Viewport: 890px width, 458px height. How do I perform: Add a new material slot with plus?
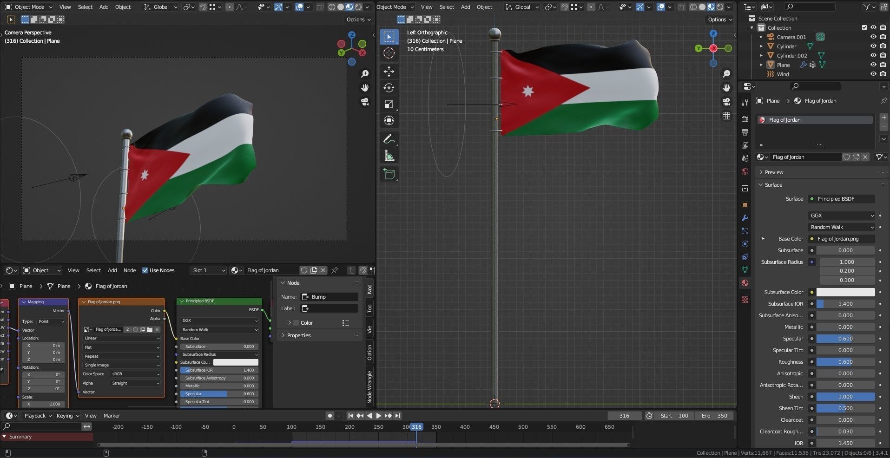coord(884,118)
